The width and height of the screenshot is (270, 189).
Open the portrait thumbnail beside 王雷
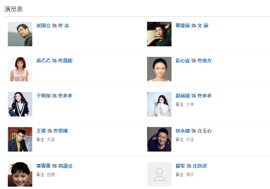[20, 139]
